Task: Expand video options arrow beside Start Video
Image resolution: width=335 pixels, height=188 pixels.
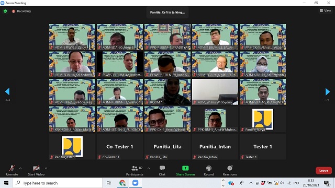Action: 46,168
